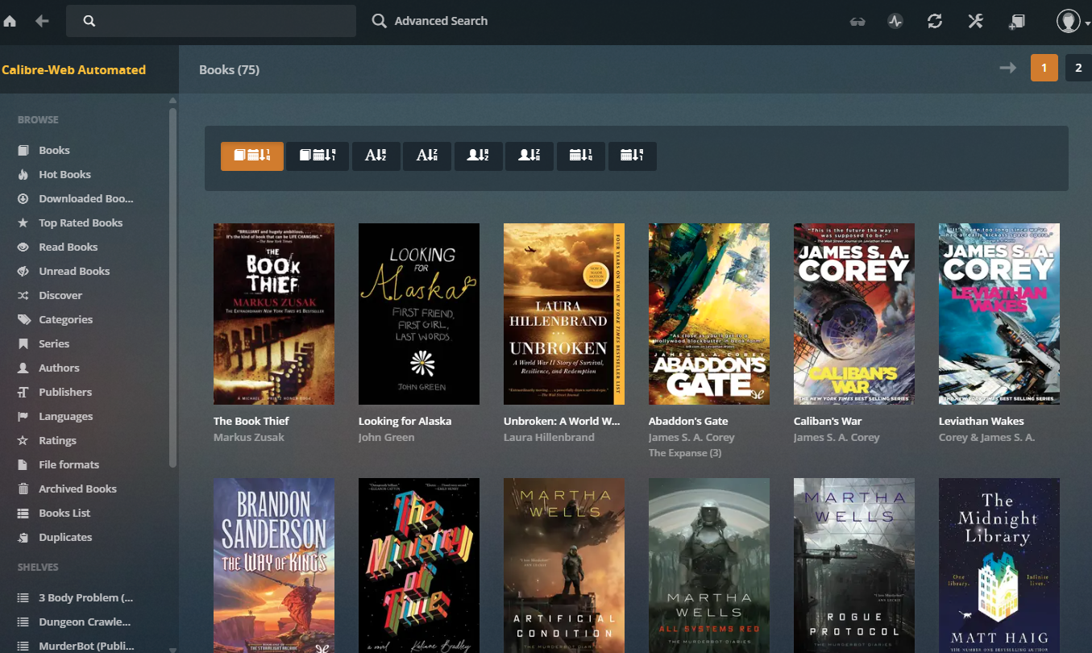Image resolution: width=1092 pixels, height=653 pixels.
Task: Click the Calibre-Web Automated logo text
Action: [73, 70]
